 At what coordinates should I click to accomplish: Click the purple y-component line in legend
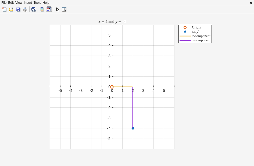point(185,40)
